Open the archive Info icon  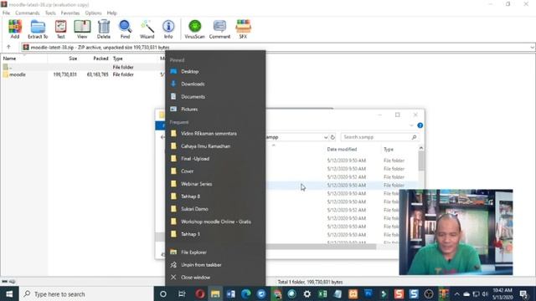pos(168,29)
